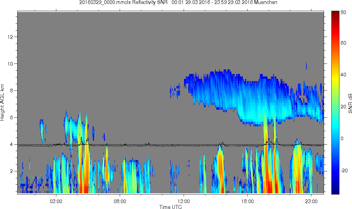Click the '23:00' time tick label
352x209 pixels.
[x=311, y=201]
